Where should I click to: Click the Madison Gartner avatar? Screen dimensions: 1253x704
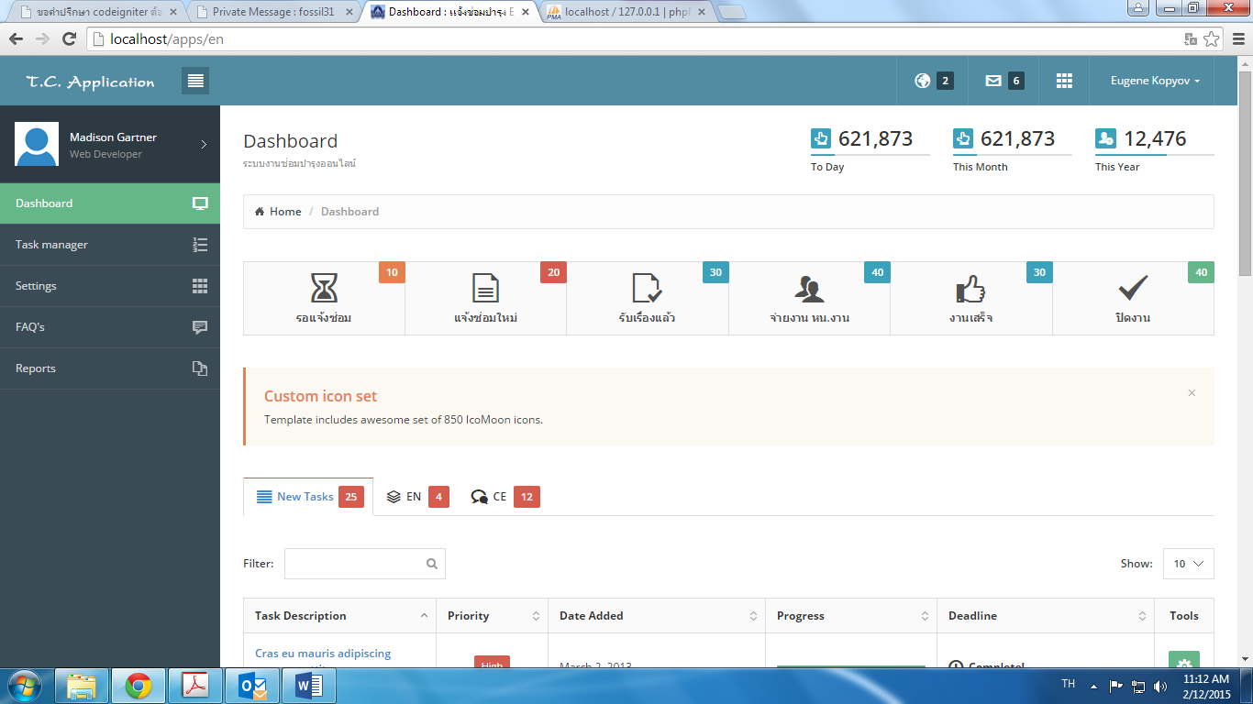click(37, 144)
